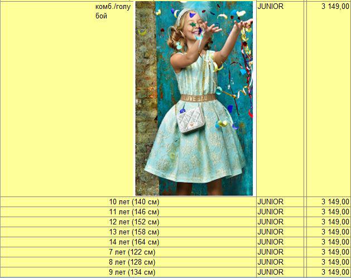This screenshot has height=278, width=351.
Task: Choose the '13 лет (158 см)' size cell
Action: 134,232
